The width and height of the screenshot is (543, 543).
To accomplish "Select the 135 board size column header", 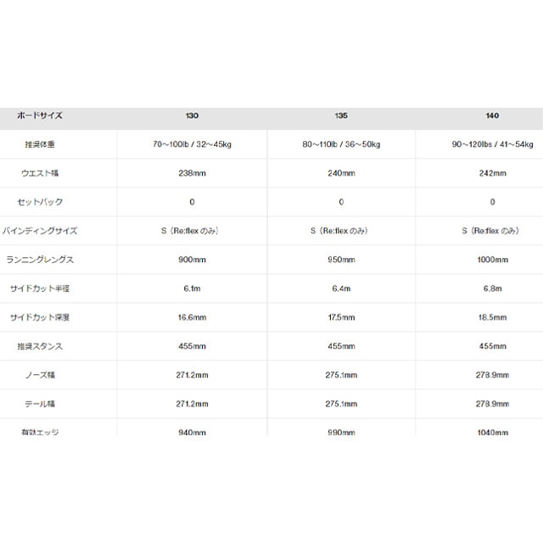I will (341, 115).
